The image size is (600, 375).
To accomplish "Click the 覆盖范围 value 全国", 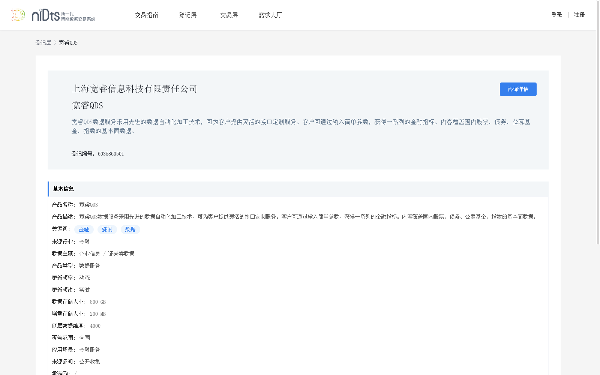I will (x=84, y=338).
